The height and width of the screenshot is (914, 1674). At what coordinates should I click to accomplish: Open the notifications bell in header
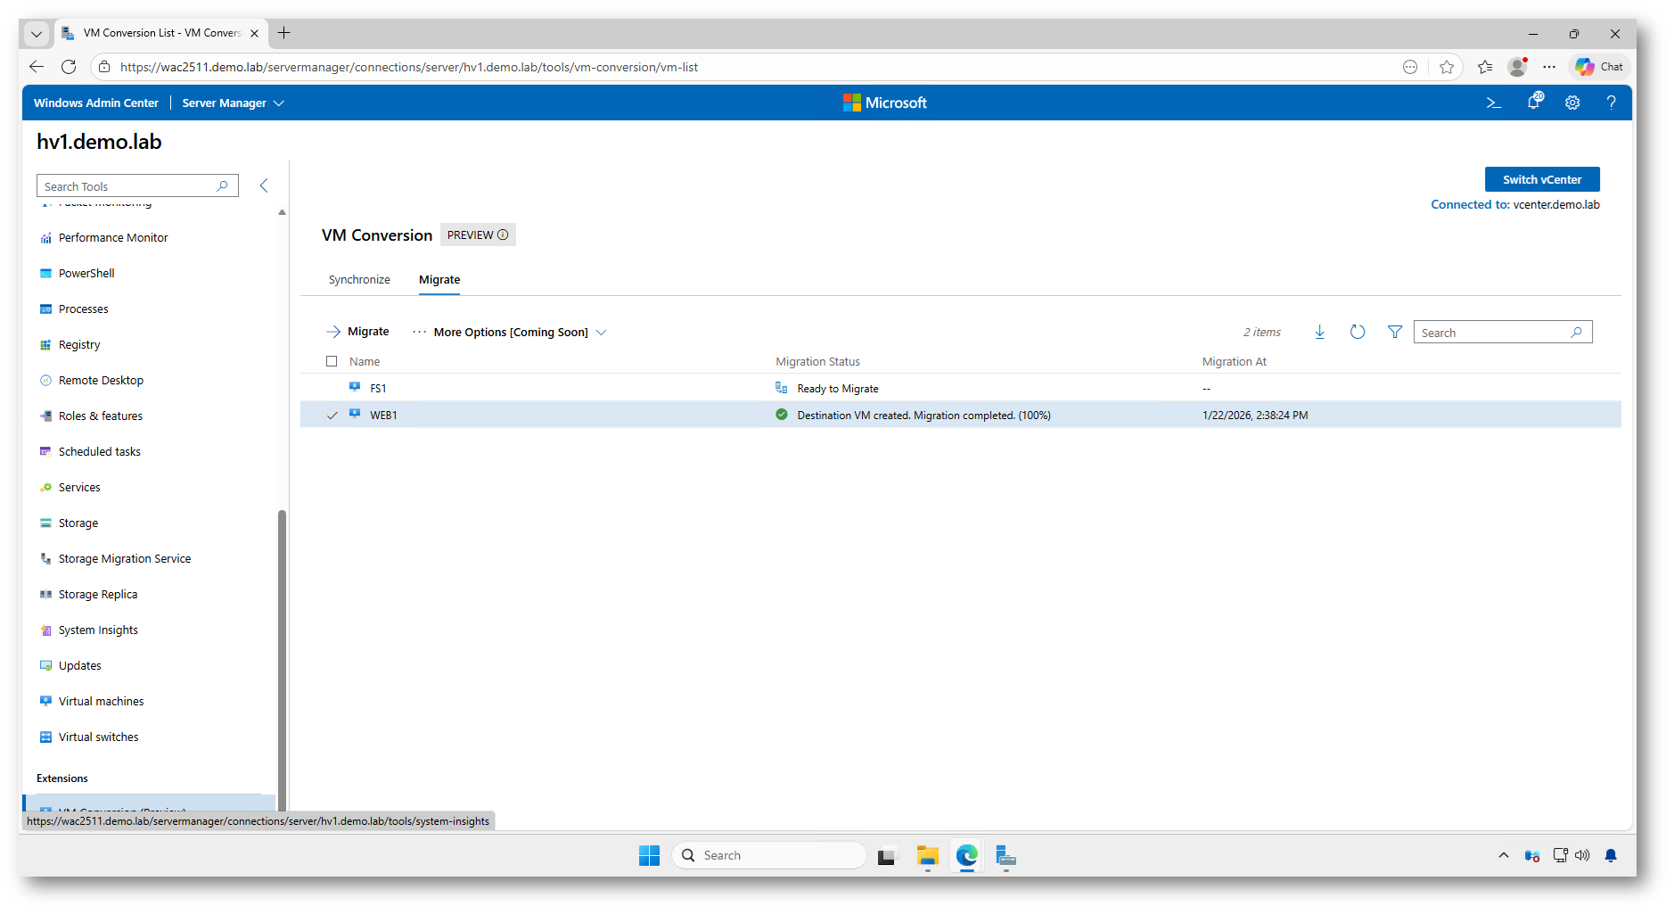(1533, 103)
